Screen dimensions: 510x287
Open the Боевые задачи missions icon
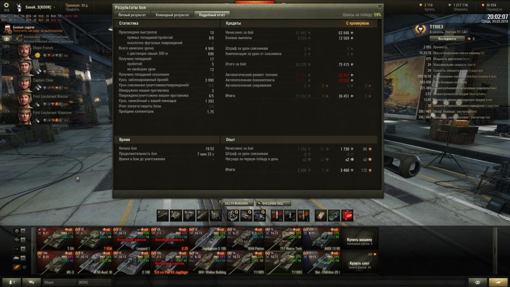[8, 28]
